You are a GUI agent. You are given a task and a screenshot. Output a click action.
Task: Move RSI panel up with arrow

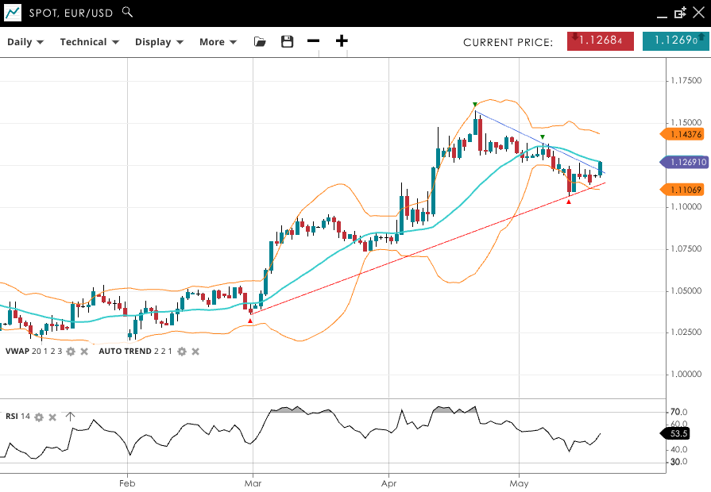tap(70, 417)
